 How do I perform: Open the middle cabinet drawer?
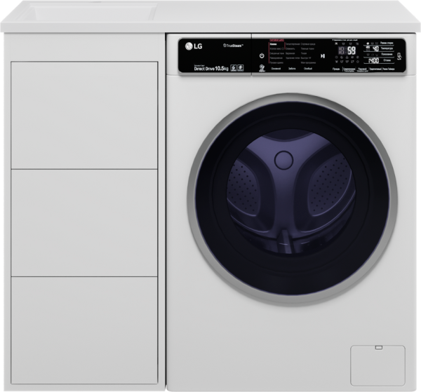[84, 222]
